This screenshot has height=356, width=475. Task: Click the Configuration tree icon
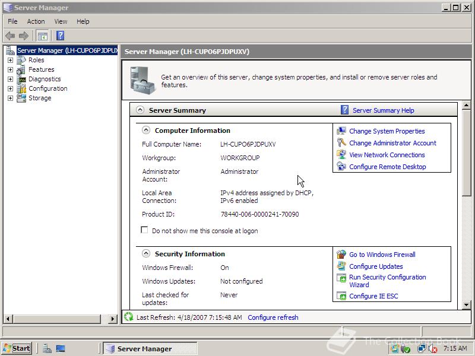[x=21, y=88]
